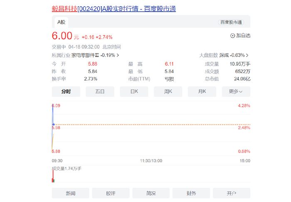This screenshot has height=202, width=291.
Task: Select the A股 tab
Action: coord(61,22)
